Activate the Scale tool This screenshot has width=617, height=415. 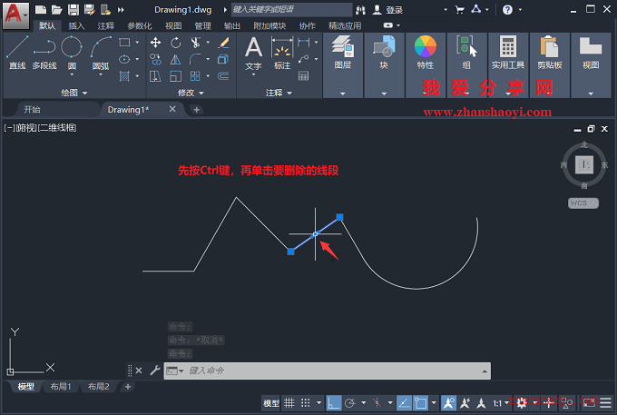175,76
